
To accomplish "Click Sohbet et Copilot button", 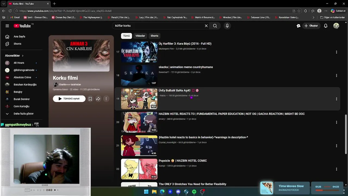I will [x=338, y=11].
